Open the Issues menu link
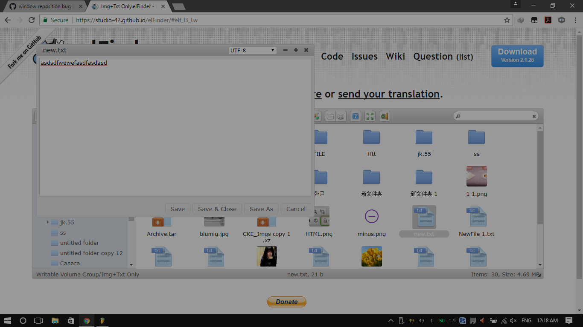This screenshot has width=583, height=327. click(x=364, y=56)
